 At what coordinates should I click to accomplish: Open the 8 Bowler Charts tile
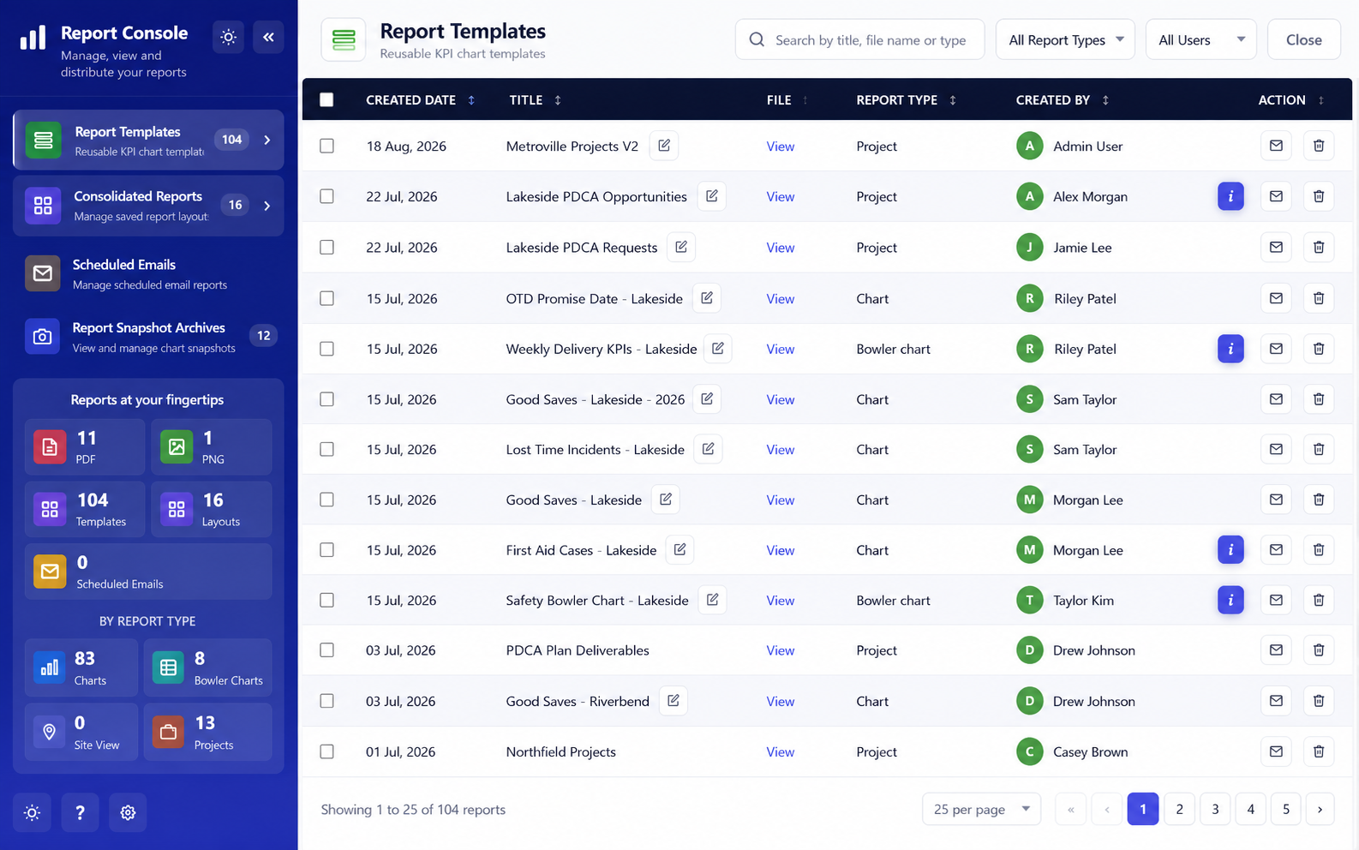(208, 667)
